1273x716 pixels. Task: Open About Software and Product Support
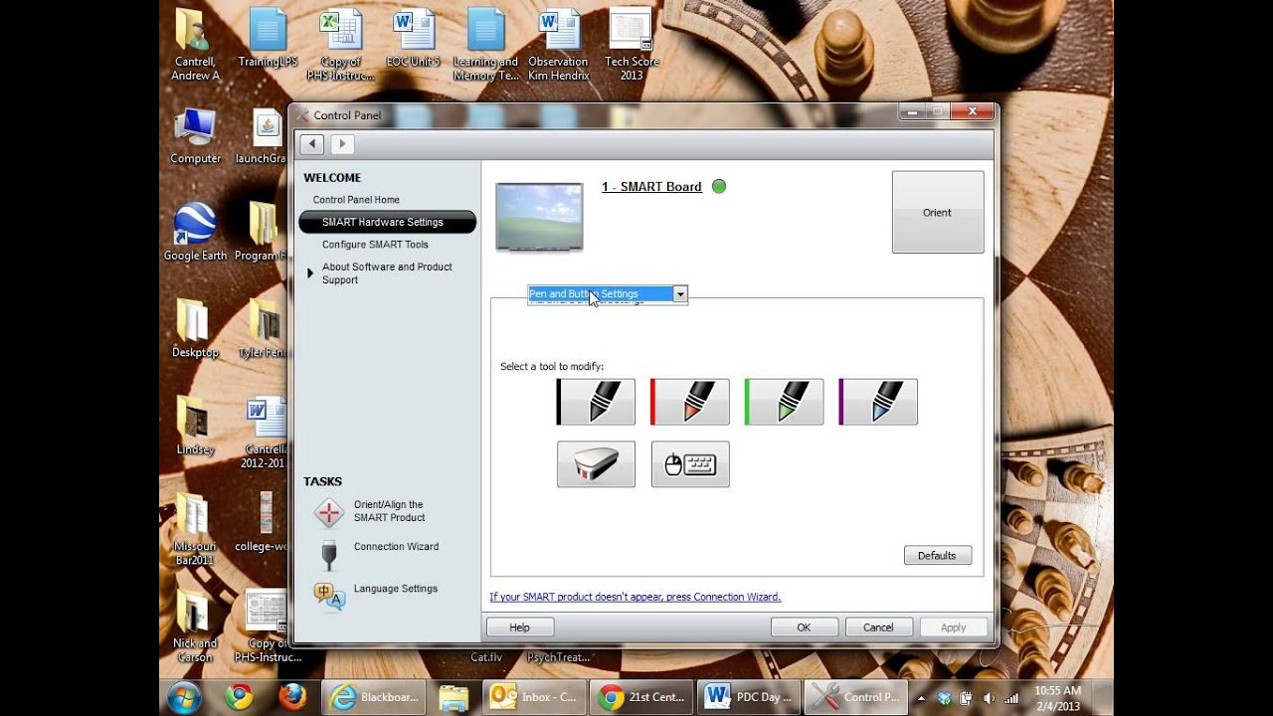point(387,273)
